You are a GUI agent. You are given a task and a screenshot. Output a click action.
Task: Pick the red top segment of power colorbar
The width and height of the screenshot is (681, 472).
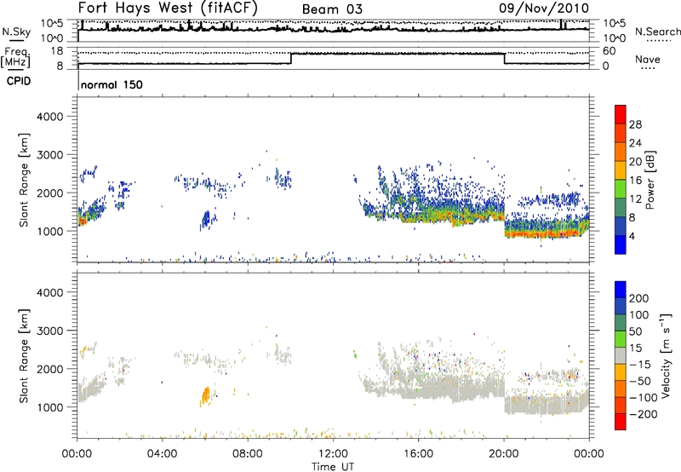pos(621,114)
